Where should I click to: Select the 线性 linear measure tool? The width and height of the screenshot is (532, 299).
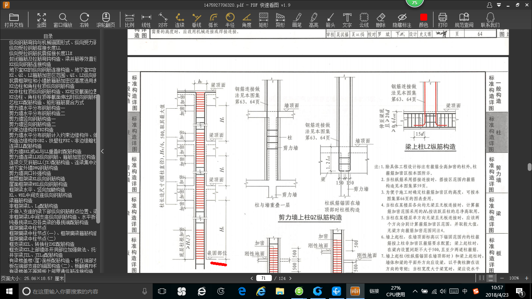click(146, 20)
